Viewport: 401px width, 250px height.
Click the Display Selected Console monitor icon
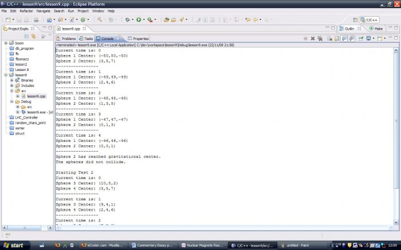(x=368, y=38)
